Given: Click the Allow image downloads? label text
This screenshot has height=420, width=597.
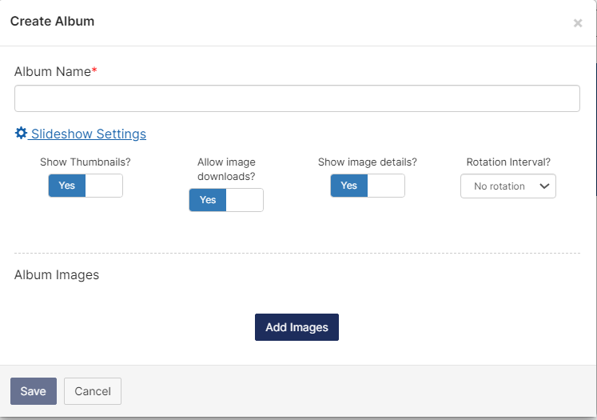Looking at the screenshot, I should (x=226, y=169).
